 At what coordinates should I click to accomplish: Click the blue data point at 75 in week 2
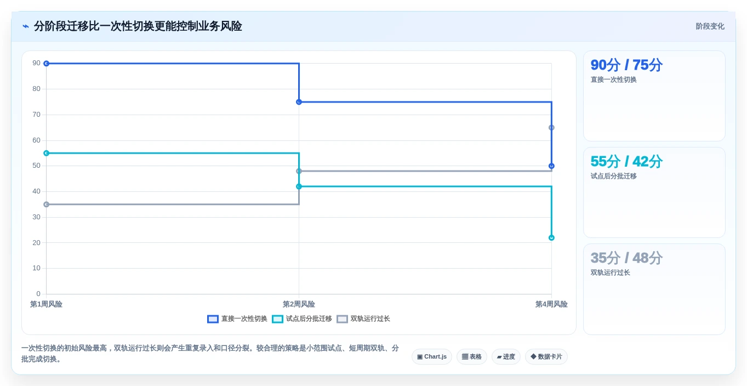click(299, 102)
